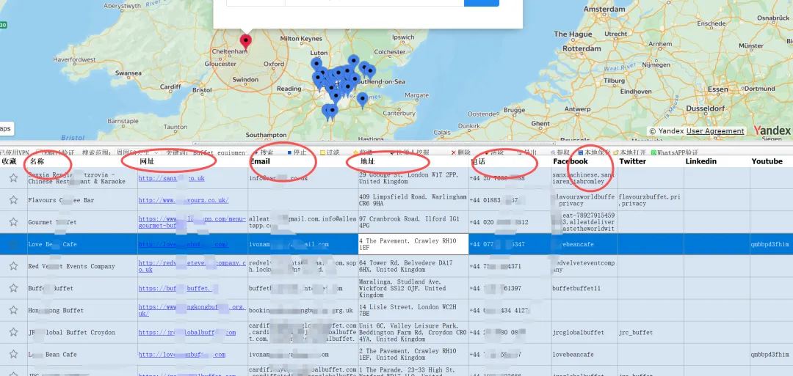
Task: Click address '4 The Pavement, Crawley RH10 1EF'
Action: (x=413, y=244)
